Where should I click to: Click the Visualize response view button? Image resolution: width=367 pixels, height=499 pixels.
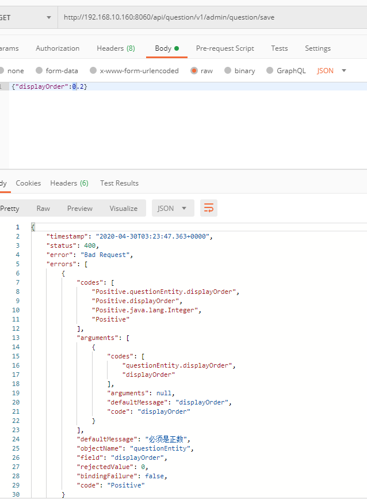pyautogui.click(x=124, y=209)
